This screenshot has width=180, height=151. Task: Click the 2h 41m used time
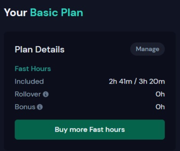point(121,82)
